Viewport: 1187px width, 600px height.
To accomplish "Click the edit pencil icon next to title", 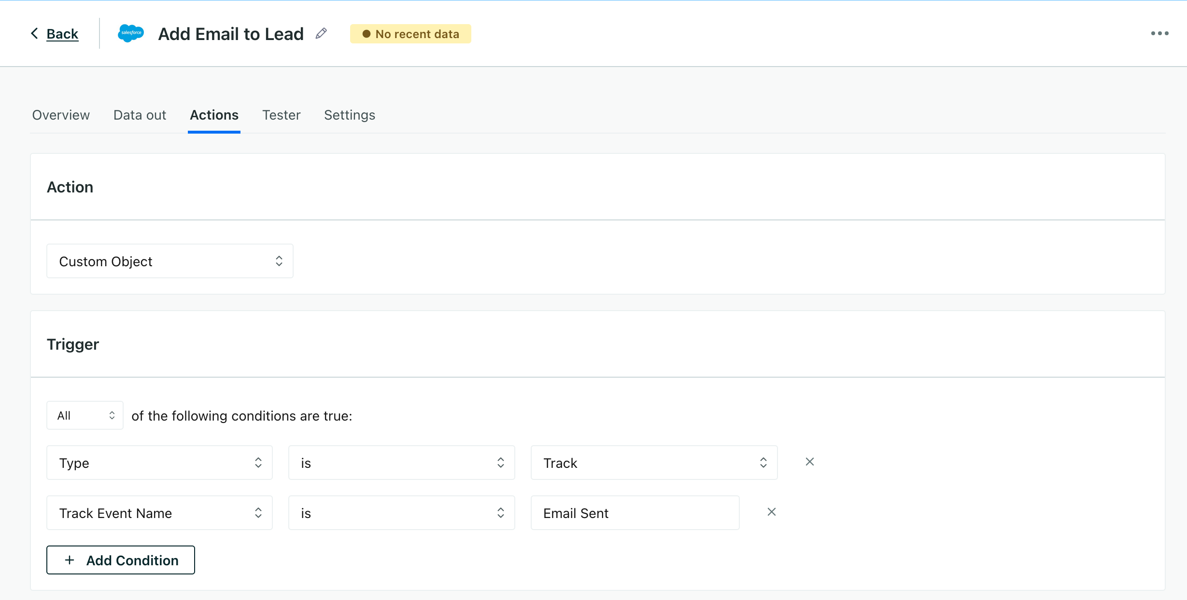I will (323, 34).
